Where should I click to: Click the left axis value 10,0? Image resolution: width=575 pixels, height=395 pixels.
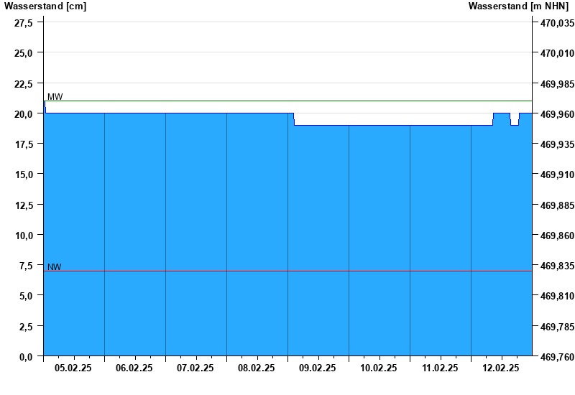tap(24, 236)
